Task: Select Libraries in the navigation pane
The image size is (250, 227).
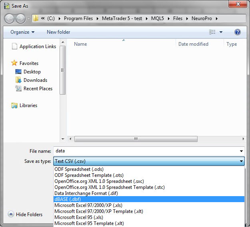Action: (28, 105)
